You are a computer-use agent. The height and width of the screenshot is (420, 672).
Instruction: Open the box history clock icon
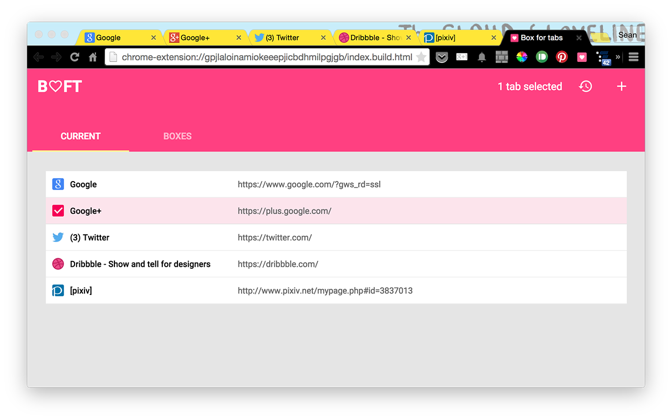pyautogui.click(x=585, y=87)
